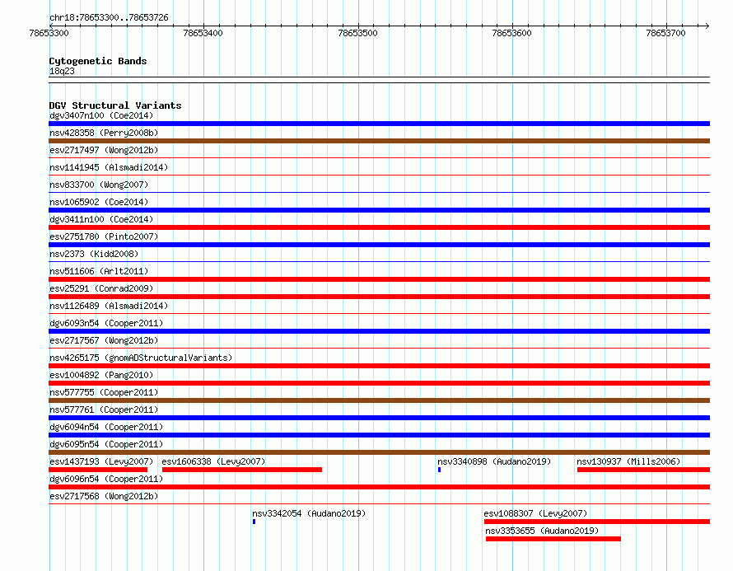This screenshot has height=571, width=733.
Task: Click the brown bar under nsv577755
Action: (379, 400)
